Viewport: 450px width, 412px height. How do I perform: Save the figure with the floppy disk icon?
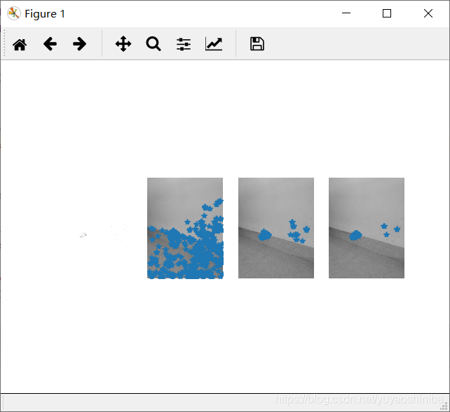[x=257, y=44]
